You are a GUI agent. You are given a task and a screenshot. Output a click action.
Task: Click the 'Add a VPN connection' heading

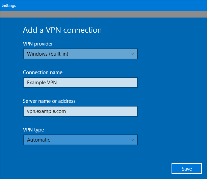(x=62, y=30)
